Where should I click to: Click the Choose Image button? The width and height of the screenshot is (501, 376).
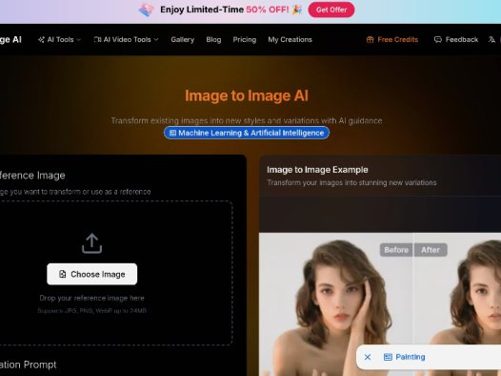[x=92, y=274]
